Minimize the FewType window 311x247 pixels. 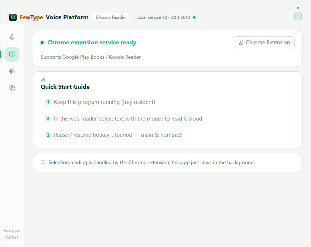288,8
